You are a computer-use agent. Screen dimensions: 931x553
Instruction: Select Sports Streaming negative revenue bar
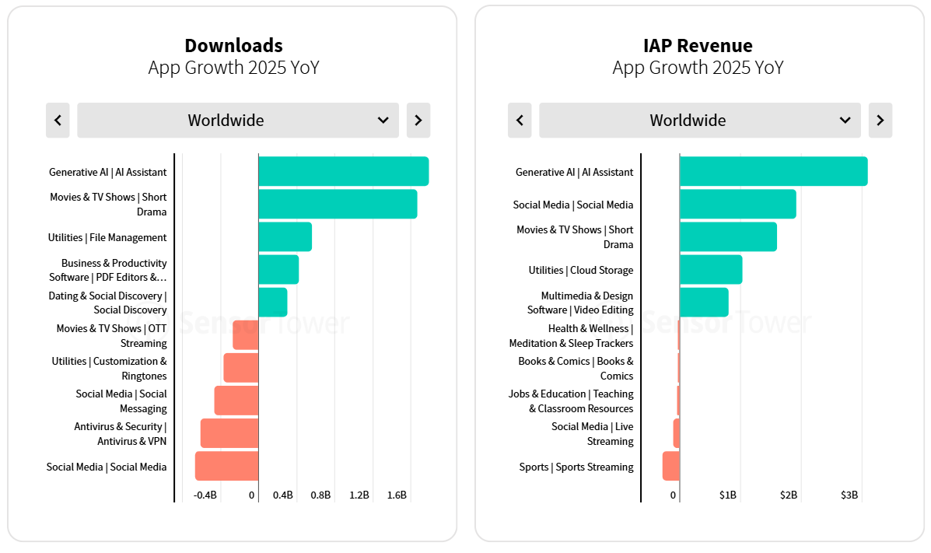671,466
